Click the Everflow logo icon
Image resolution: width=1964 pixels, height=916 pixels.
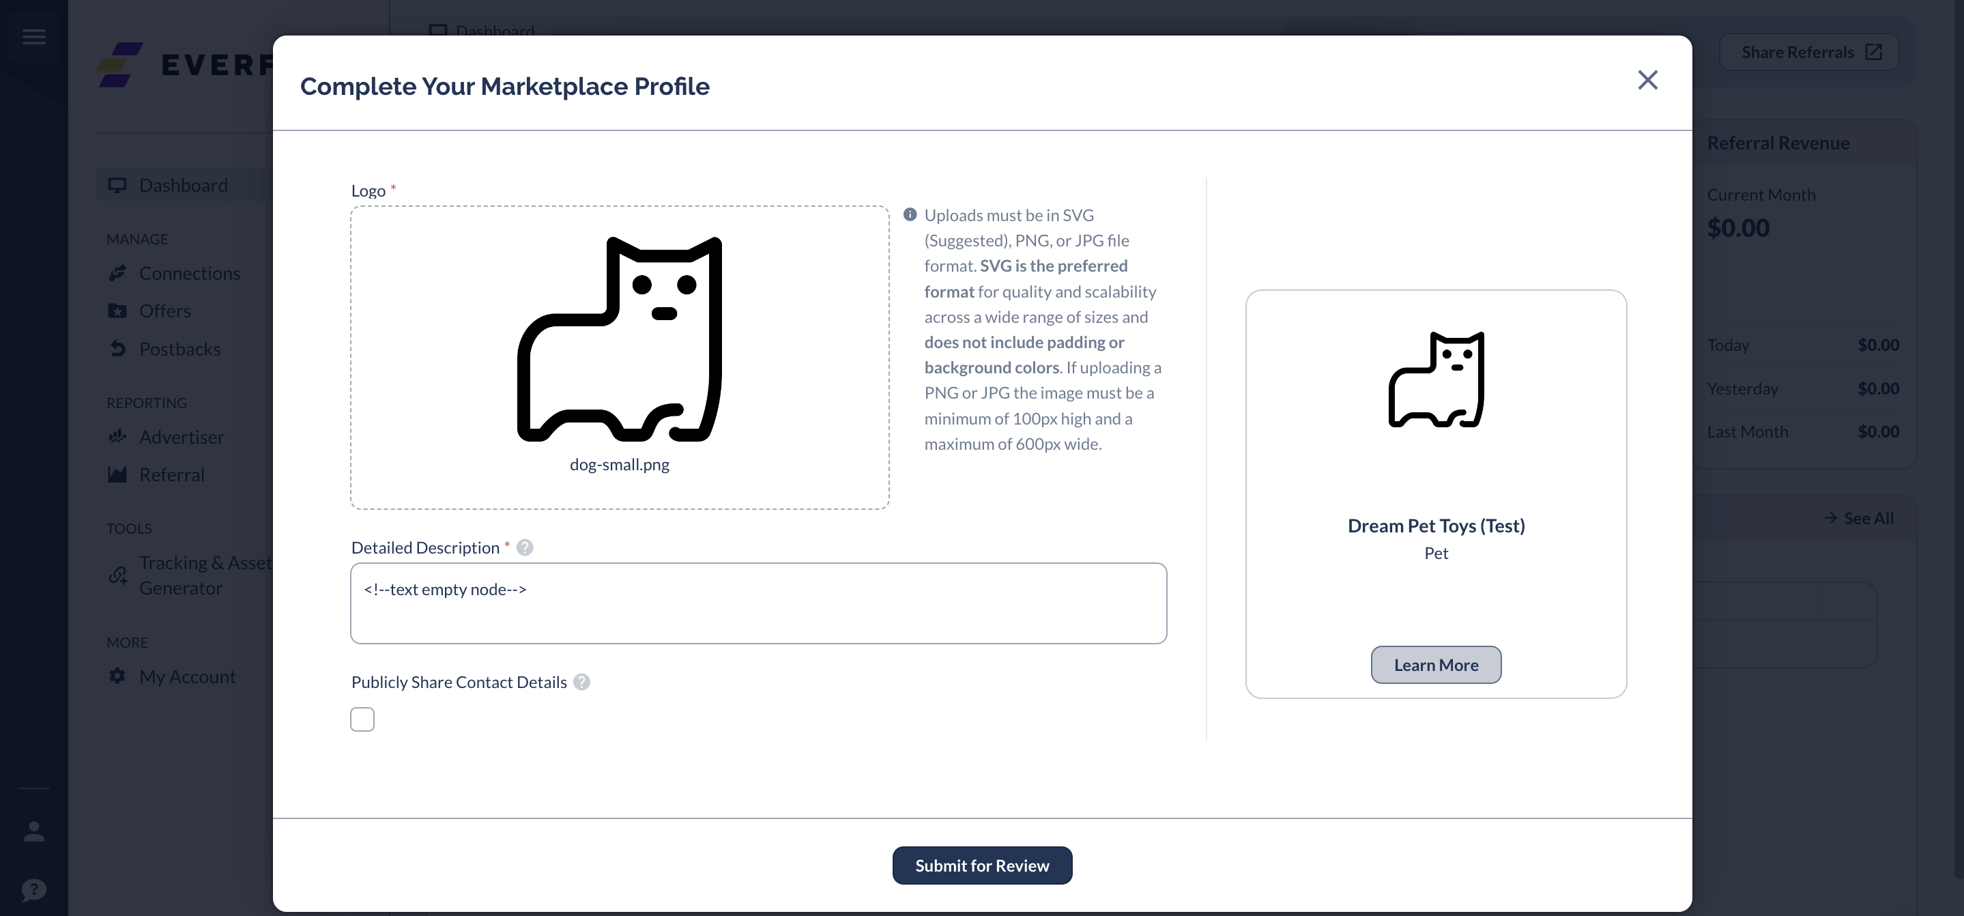(x=119, y=65)
